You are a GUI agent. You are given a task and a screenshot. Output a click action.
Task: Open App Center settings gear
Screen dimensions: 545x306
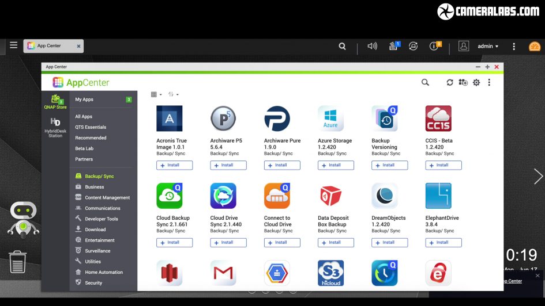[x=476, y=82]
